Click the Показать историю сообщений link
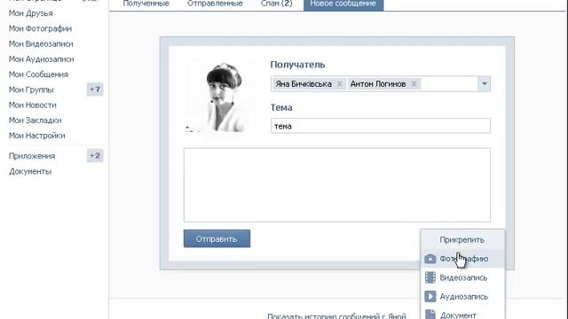Screen dimensions: 568x319 point(336,315)
